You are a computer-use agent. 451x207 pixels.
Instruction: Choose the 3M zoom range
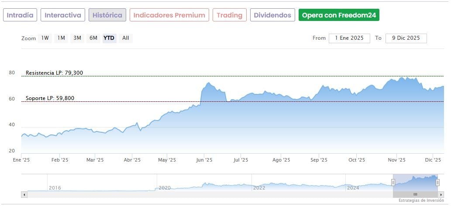coord(77,38)
